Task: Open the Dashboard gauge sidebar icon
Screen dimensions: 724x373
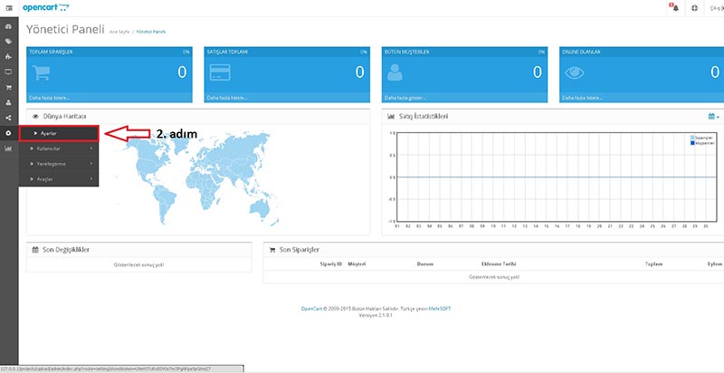Action: click(8, 26)
